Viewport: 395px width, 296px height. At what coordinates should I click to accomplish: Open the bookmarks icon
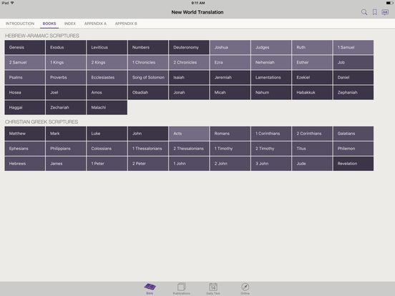[374, 12]
